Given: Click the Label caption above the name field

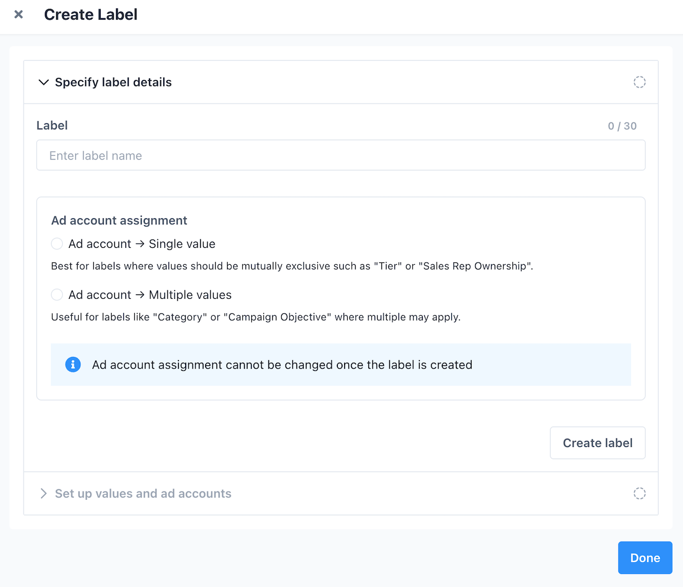Looking at the screenshot, I should tap(52, 125).
